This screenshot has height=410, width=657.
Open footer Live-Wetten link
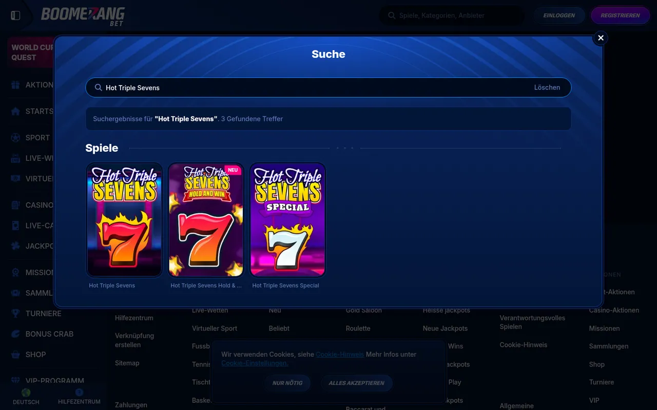(210, 310)
